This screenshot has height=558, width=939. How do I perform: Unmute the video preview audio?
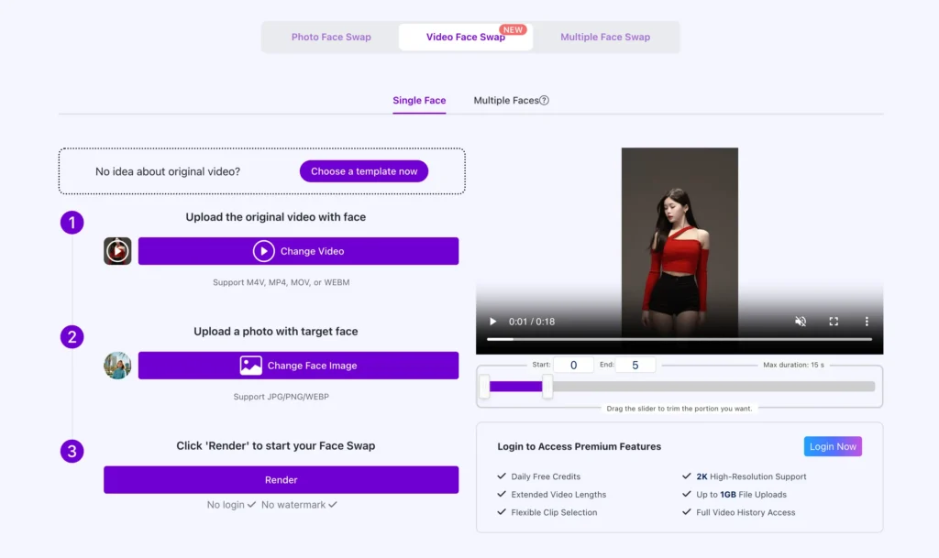(801, 322)
